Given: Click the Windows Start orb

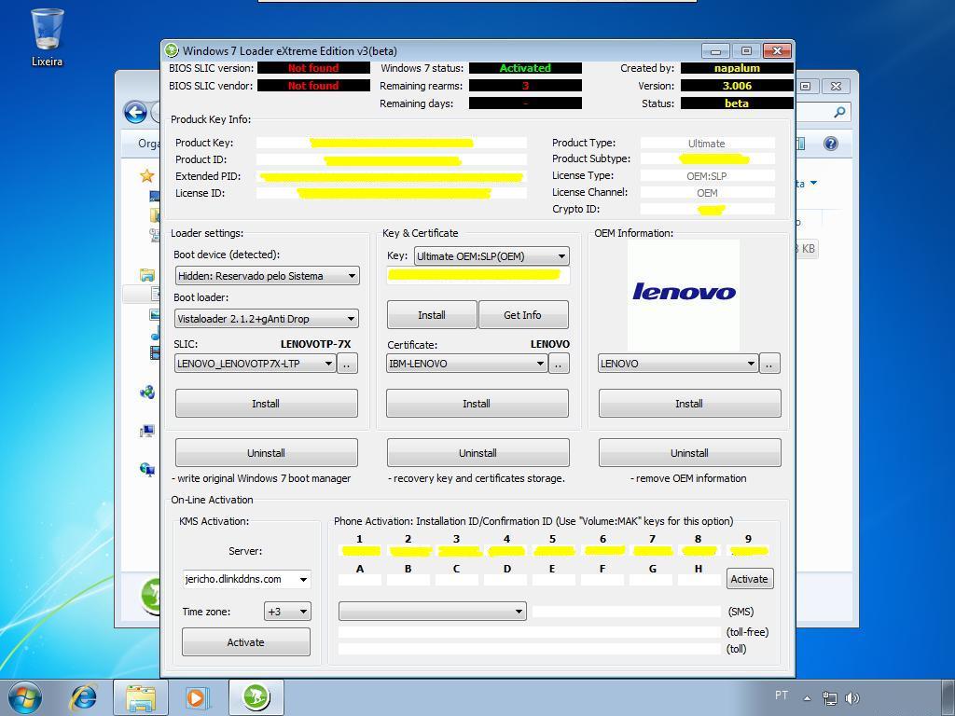Looking at the screenshot, I should point(25,697).
